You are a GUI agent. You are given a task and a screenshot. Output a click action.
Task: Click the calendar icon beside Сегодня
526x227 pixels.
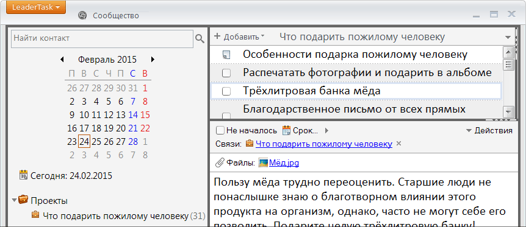click(x=23, y=175)
